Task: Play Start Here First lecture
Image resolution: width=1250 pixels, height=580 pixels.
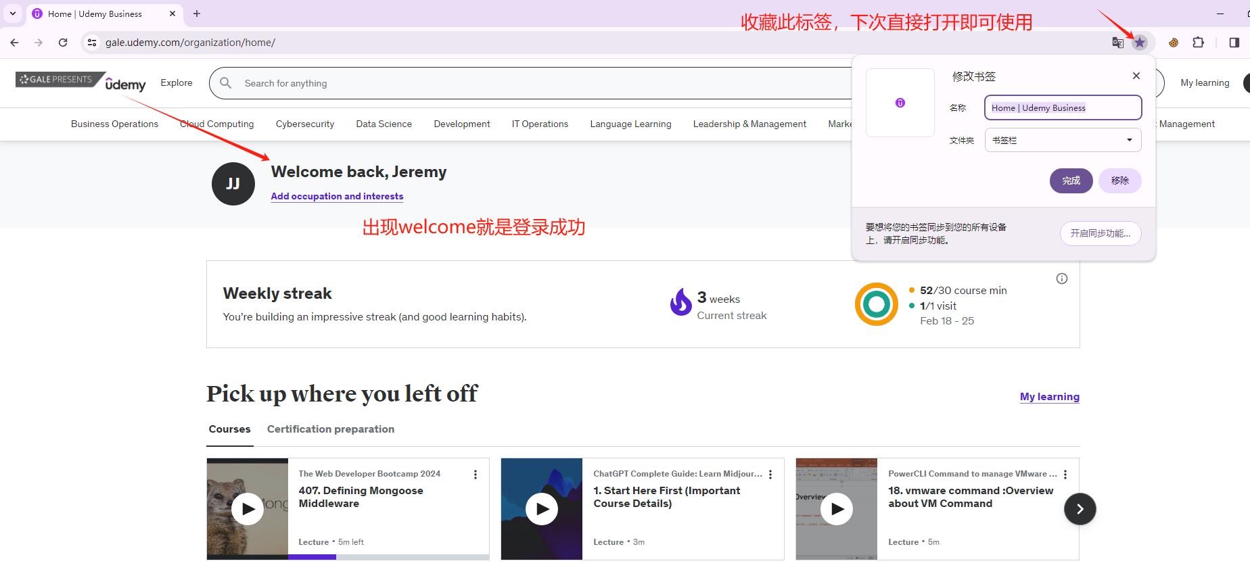Action: (542, 509)
